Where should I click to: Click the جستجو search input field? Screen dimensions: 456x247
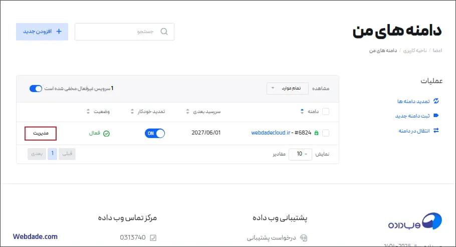(124, 32)
